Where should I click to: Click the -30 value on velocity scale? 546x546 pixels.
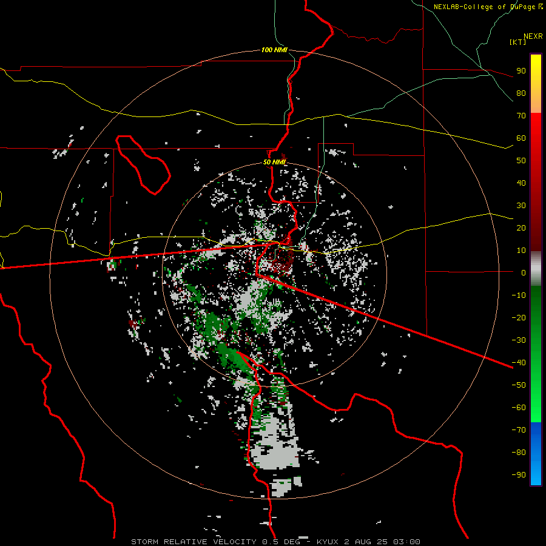pos(519,340)
